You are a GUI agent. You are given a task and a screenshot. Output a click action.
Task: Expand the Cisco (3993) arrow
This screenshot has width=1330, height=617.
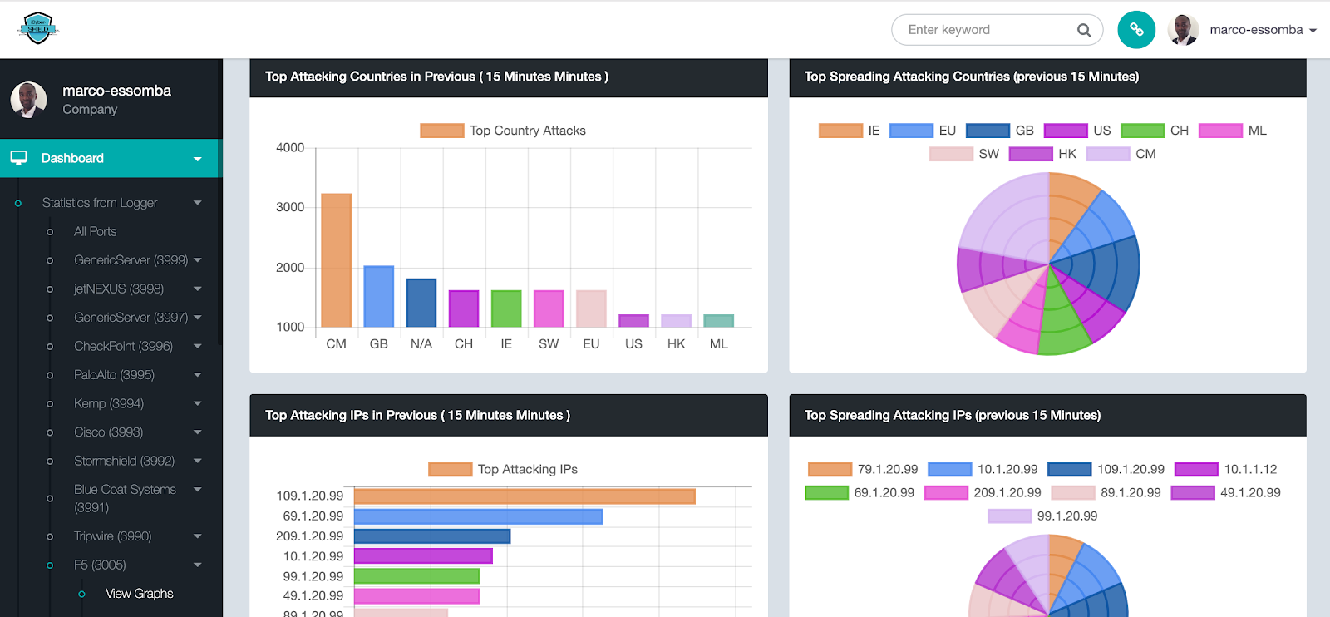pyautogui.click(x=198, y=432)
